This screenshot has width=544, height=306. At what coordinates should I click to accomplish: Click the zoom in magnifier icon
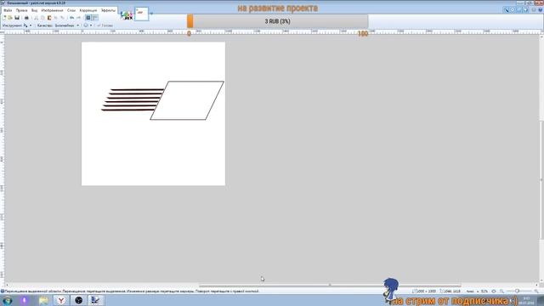(536, 291)
